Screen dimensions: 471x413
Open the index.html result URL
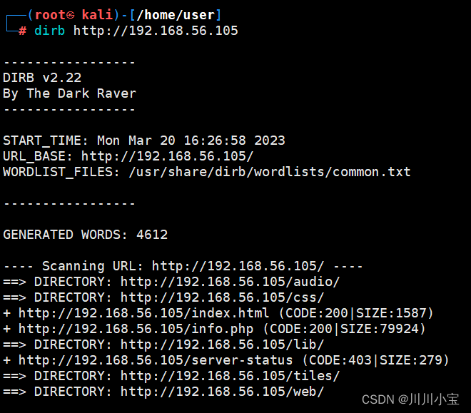[x=143, y=313]
